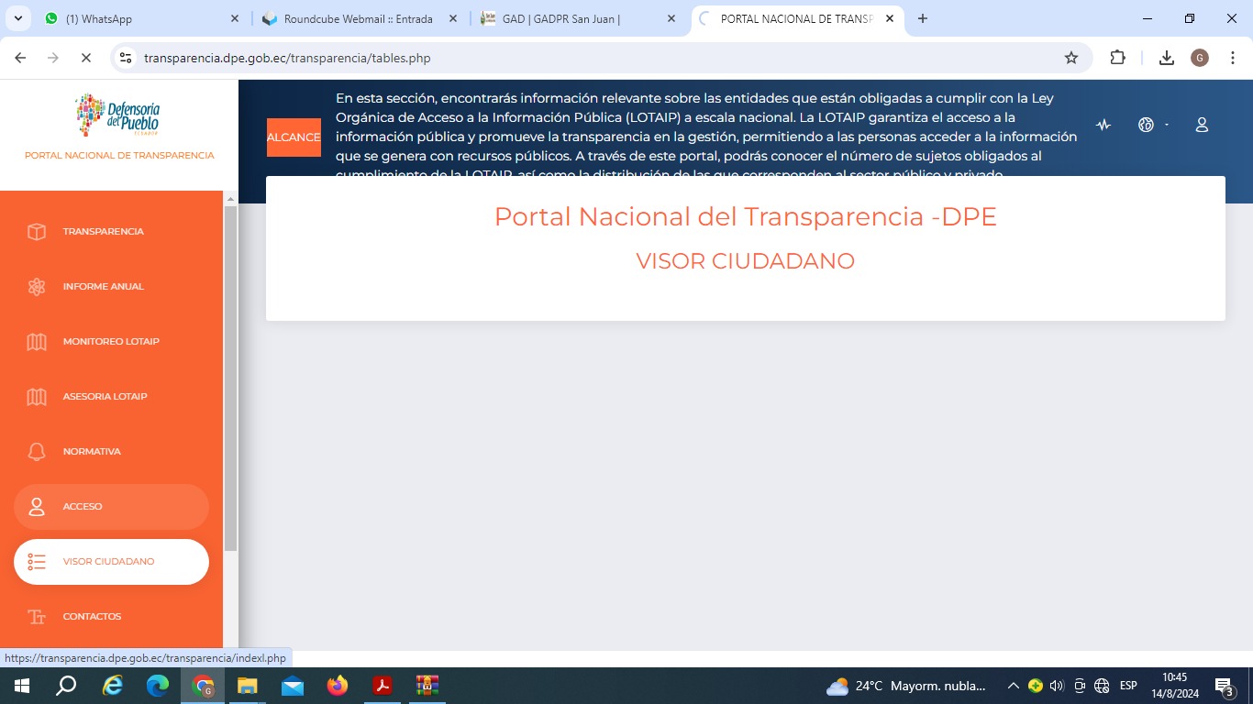Open the globe language dropdown in header
1253x704 pixels.
pyautogui.click(x=1151, y=126)
